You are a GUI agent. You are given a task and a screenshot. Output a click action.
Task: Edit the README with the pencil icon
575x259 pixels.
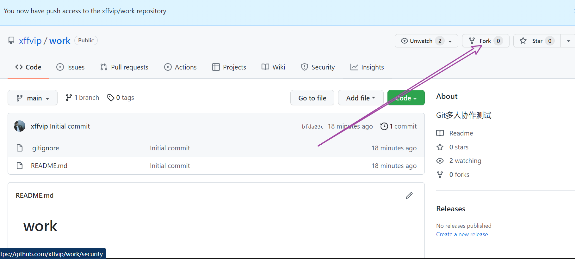click(409, 196)
